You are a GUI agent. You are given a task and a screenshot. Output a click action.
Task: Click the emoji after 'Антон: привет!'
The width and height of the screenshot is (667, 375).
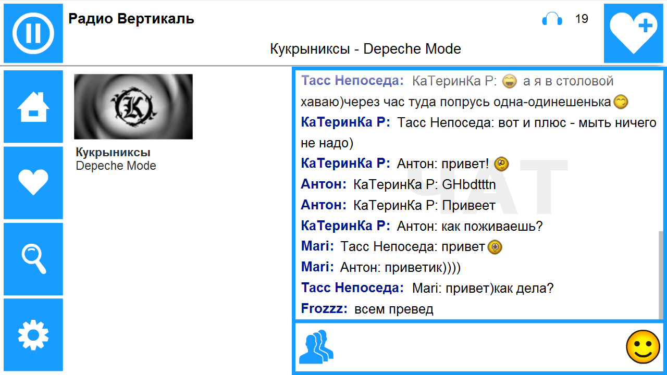point(501,164)
